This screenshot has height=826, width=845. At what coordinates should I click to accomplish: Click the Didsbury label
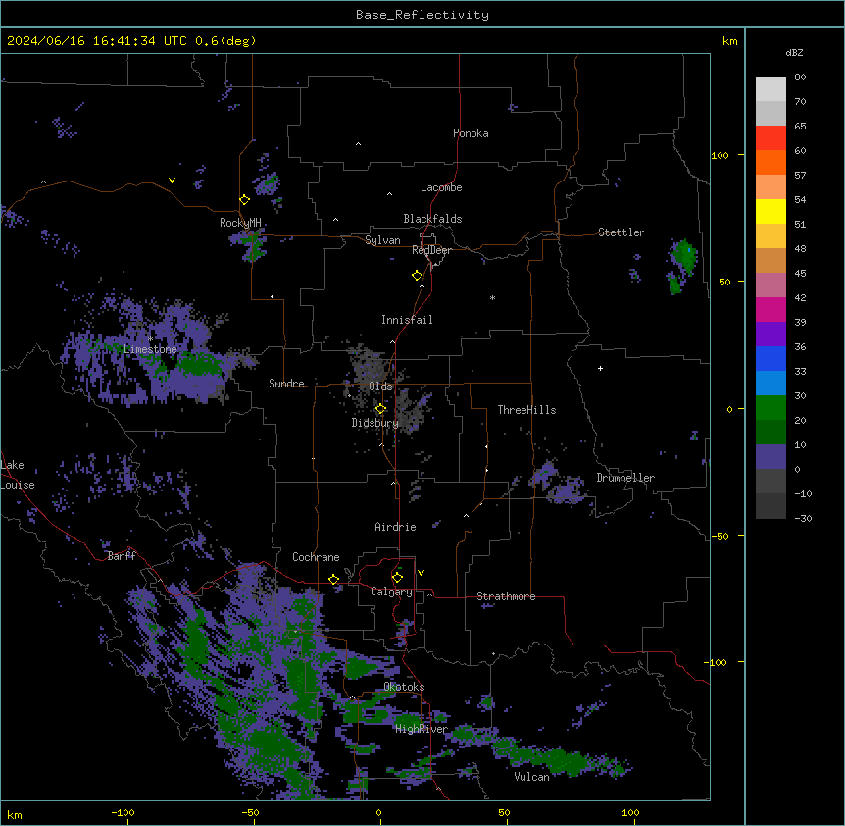pyautogui.click(x=375, y=423)
